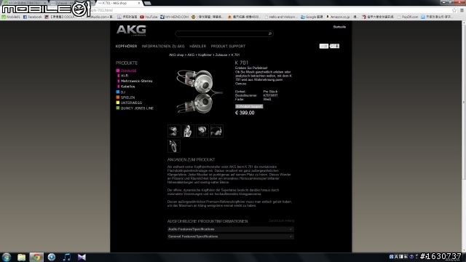466x262 pixels.
Task: Select the ZUHAUSE product category
Action: [128, 71]
